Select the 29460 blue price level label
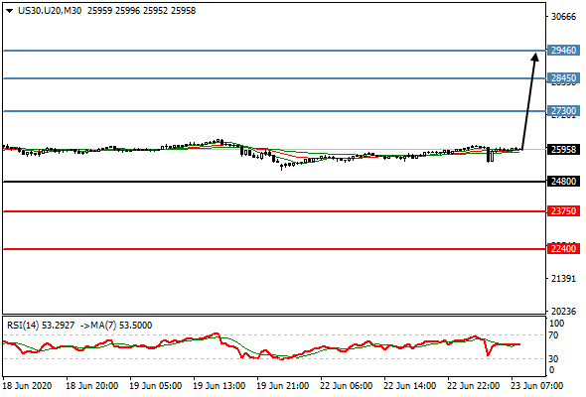The width and height of the screenshot is (586, 397). point(563,50)
